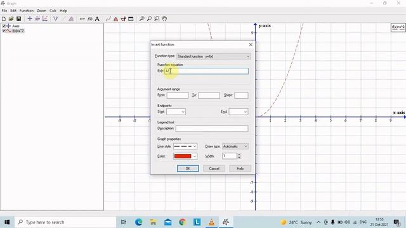Click the Steps input field
The height and width of the screenshot is (228, 406).
click(241, 96)
